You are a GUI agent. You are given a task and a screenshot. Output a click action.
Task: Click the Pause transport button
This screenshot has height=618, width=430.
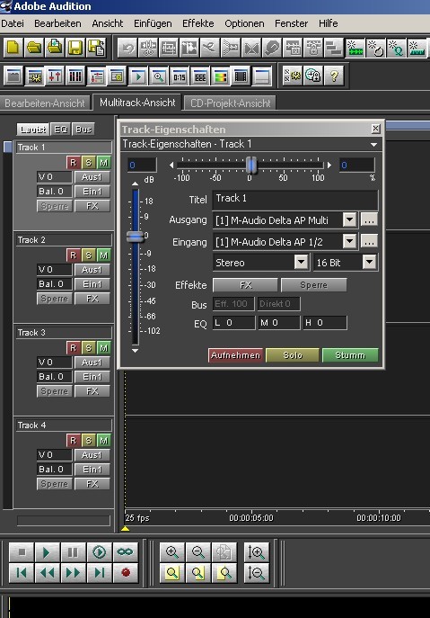74,552
